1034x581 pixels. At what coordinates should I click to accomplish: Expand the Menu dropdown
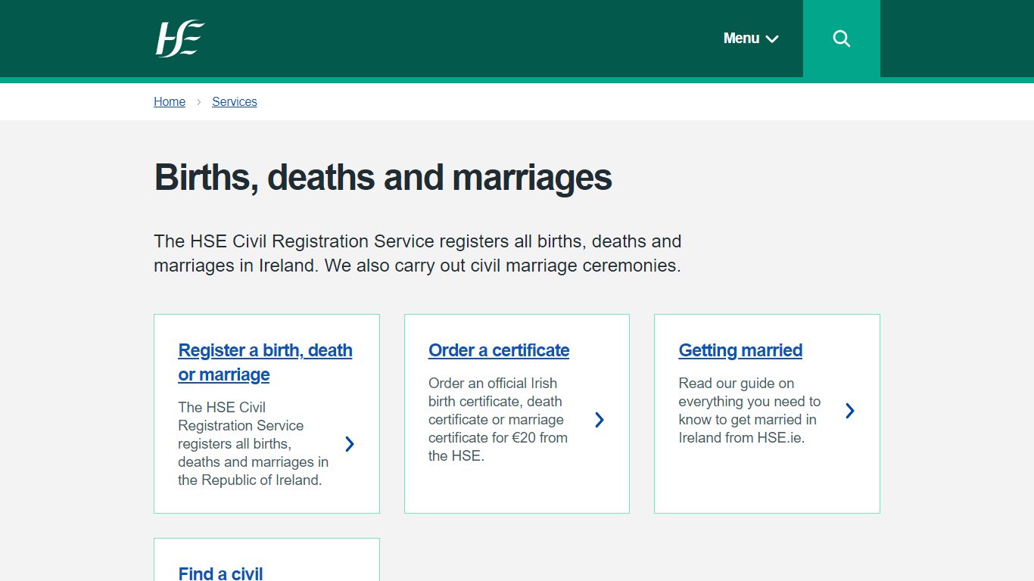(x=751, y=39)
